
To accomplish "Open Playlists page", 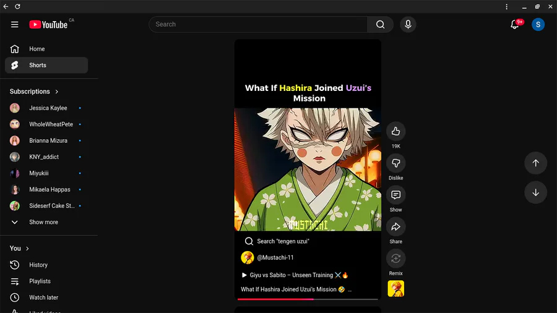I will 46,281.
